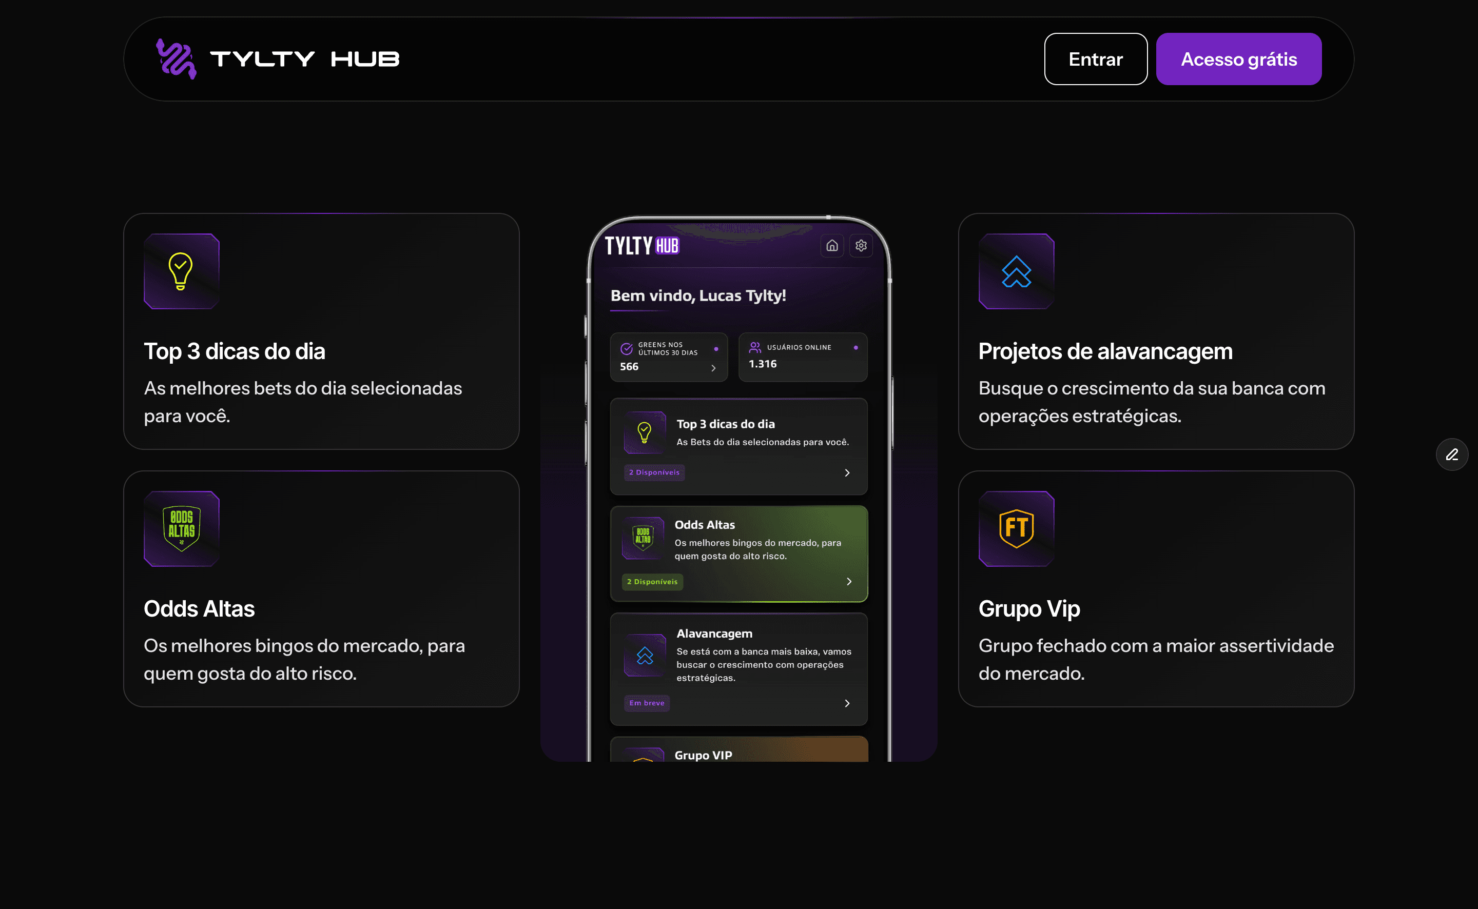Click the Odds Altas shield badge icon
Viewport: 1478px width, 909px height.
point(181,528)
